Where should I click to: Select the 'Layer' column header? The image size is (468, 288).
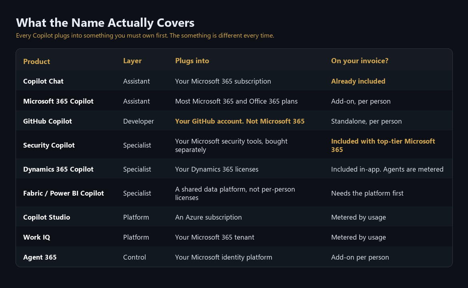coord(132,61)
